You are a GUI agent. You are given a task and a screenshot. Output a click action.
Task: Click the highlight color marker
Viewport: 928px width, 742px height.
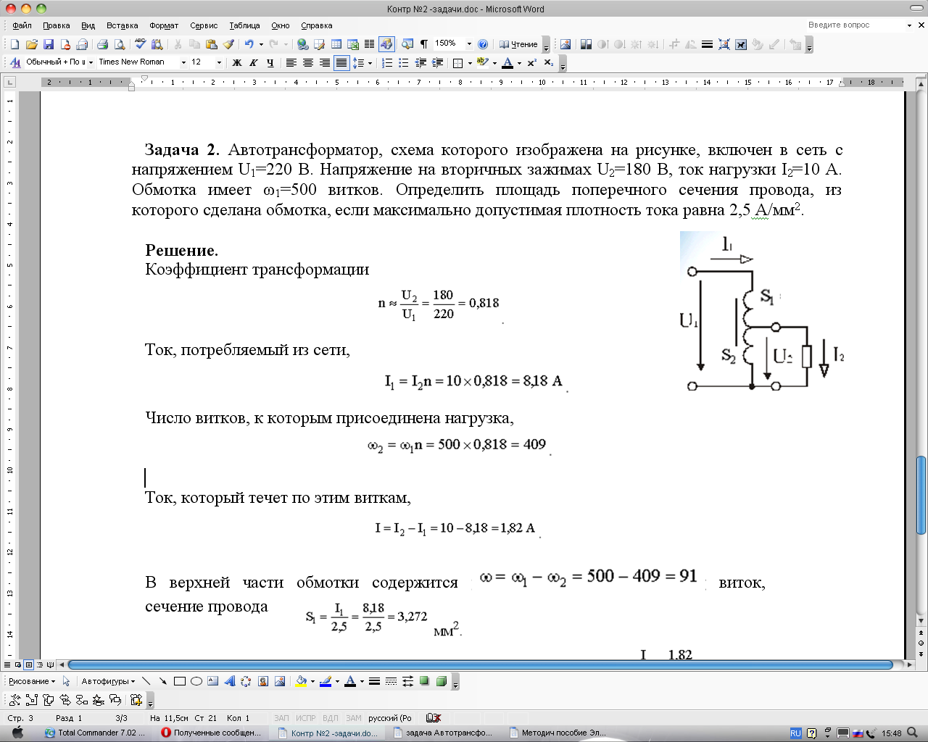[x=482, y=63]
